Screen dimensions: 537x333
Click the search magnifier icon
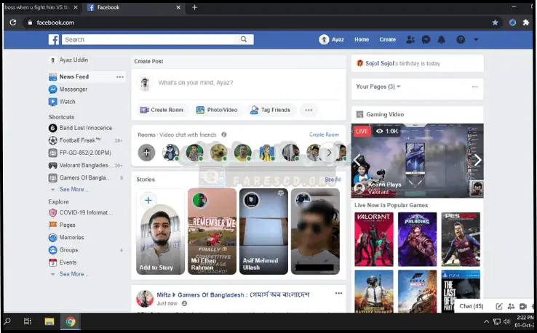(x=244, y=39)
